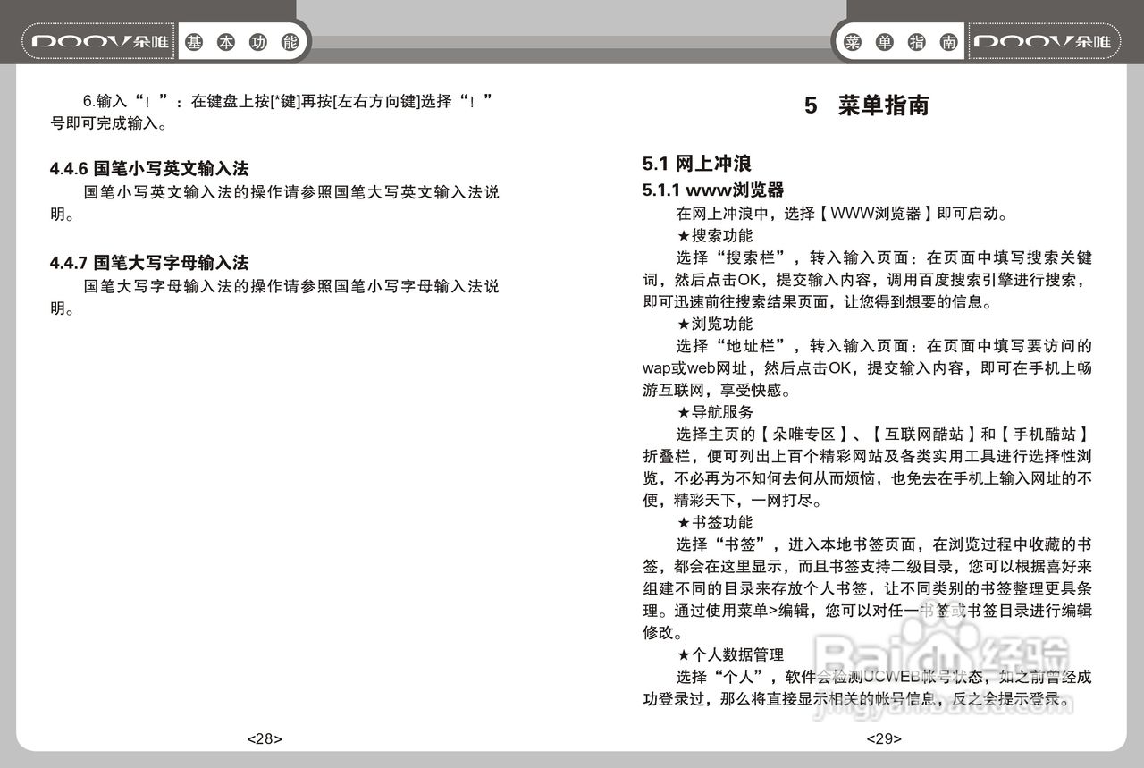The image size is (1144, 768).
Task: Click the DOOV朵唯 logo in right header
Action: (1042, 43)
